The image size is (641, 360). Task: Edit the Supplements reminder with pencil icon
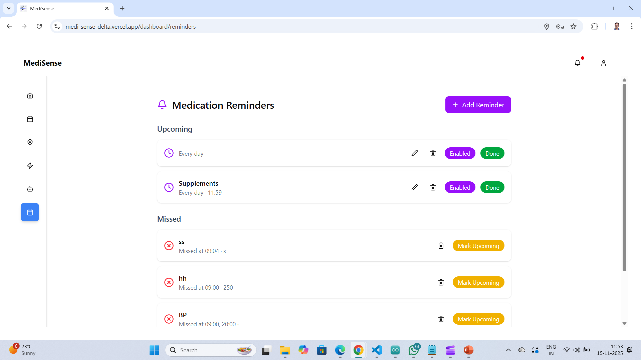point(415,187)
